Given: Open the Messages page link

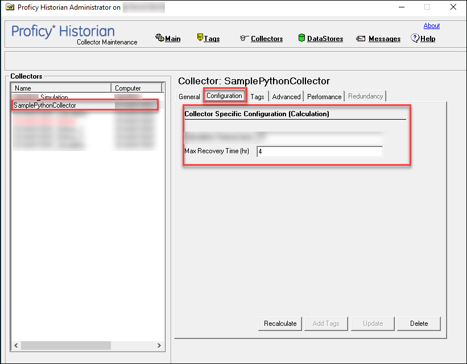Looking at the screenshot, I should pyautogui.click(x=385, y=39).
